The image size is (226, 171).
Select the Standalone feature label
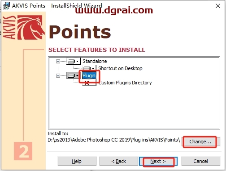[95, 61]
